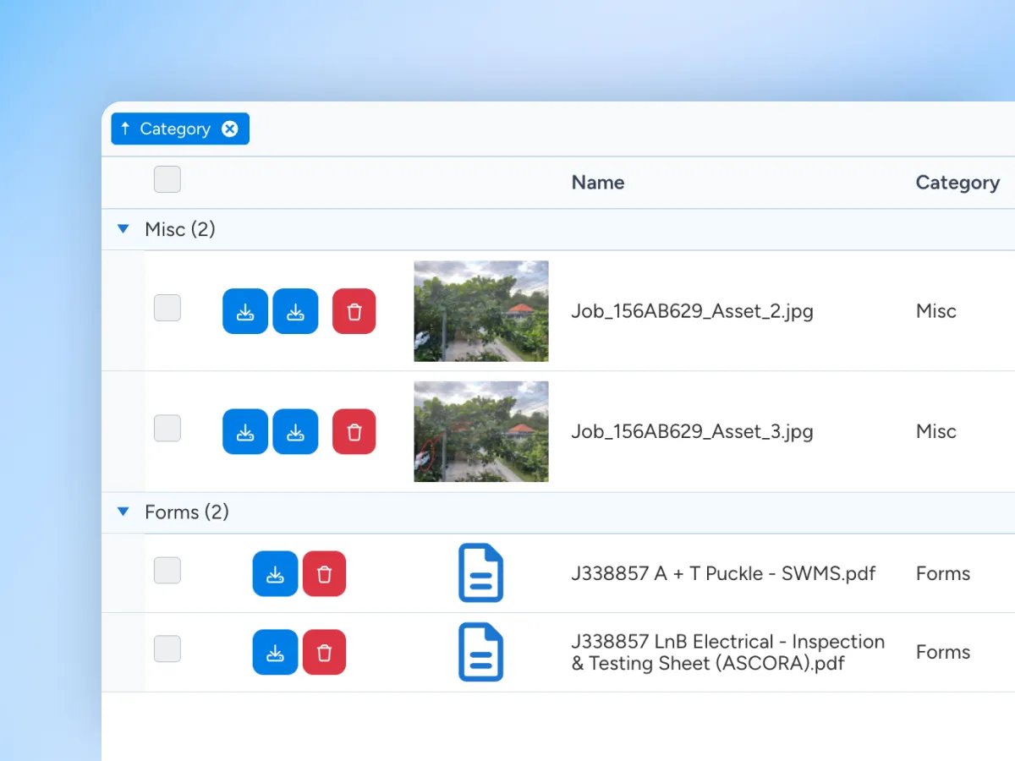
Task: Click the second download button for Job_156AB629_Asset_2.jpg
Action: tap(295, 311)
